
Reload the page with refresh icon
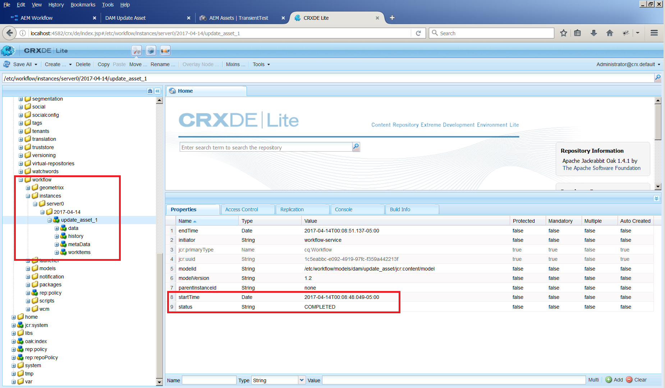pos(418,33)
